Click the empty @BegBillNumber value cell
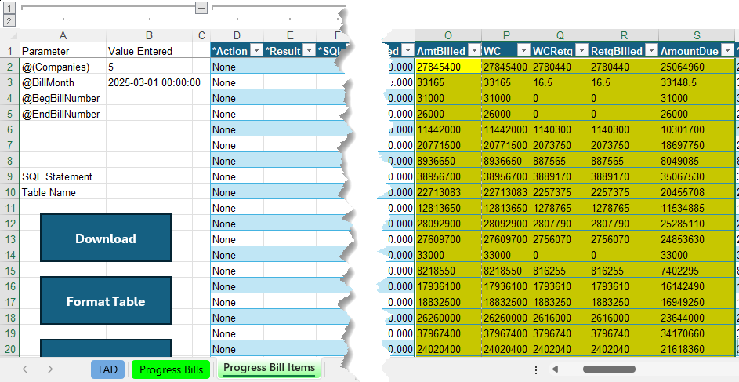 [149, 98]
